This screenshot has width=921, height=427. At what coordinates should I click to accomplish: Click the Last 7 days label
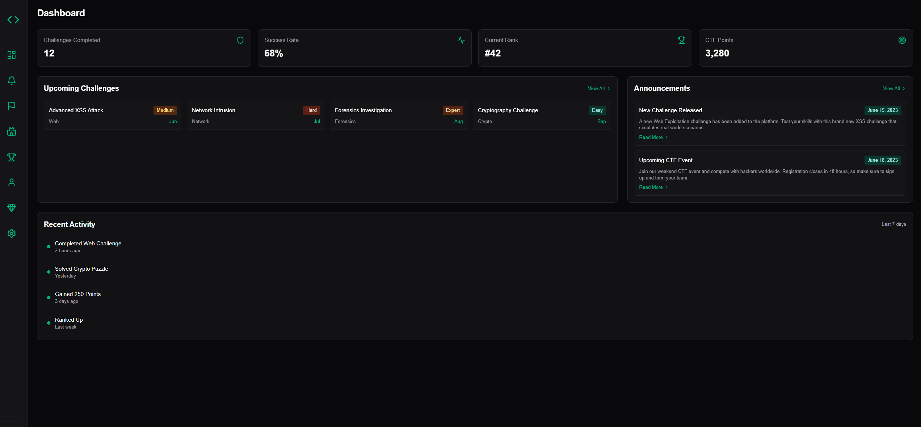(894, 224)
